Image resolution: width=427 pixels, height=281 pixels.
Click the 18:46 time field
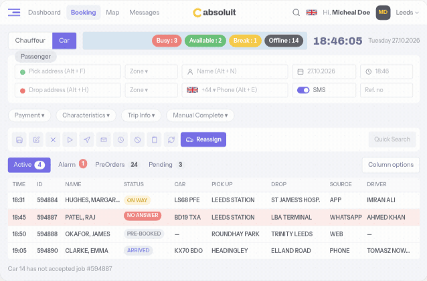pyautogui.click(x=386, y=71)
